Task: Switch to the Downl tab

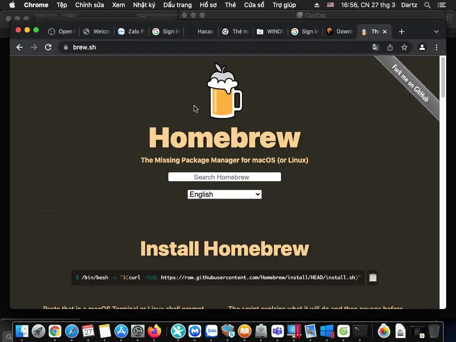Action: [340, 32]
